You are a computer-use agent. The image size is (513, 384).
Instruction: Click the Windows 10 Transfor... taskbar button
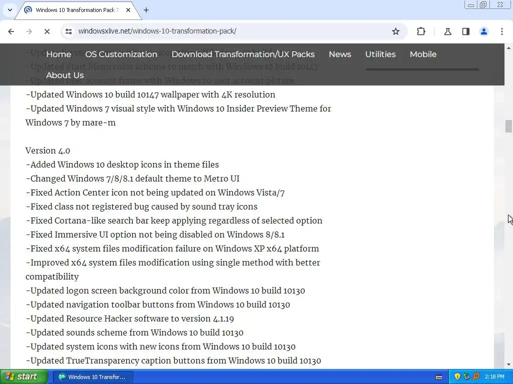click(93, 377)
